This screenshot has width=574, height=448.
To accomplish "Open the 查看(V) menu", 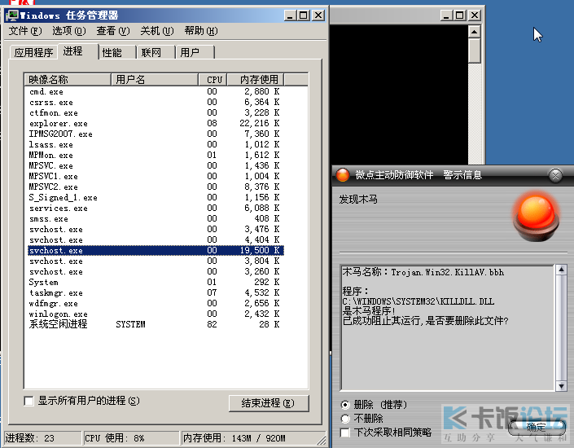I will coord(112,31).
